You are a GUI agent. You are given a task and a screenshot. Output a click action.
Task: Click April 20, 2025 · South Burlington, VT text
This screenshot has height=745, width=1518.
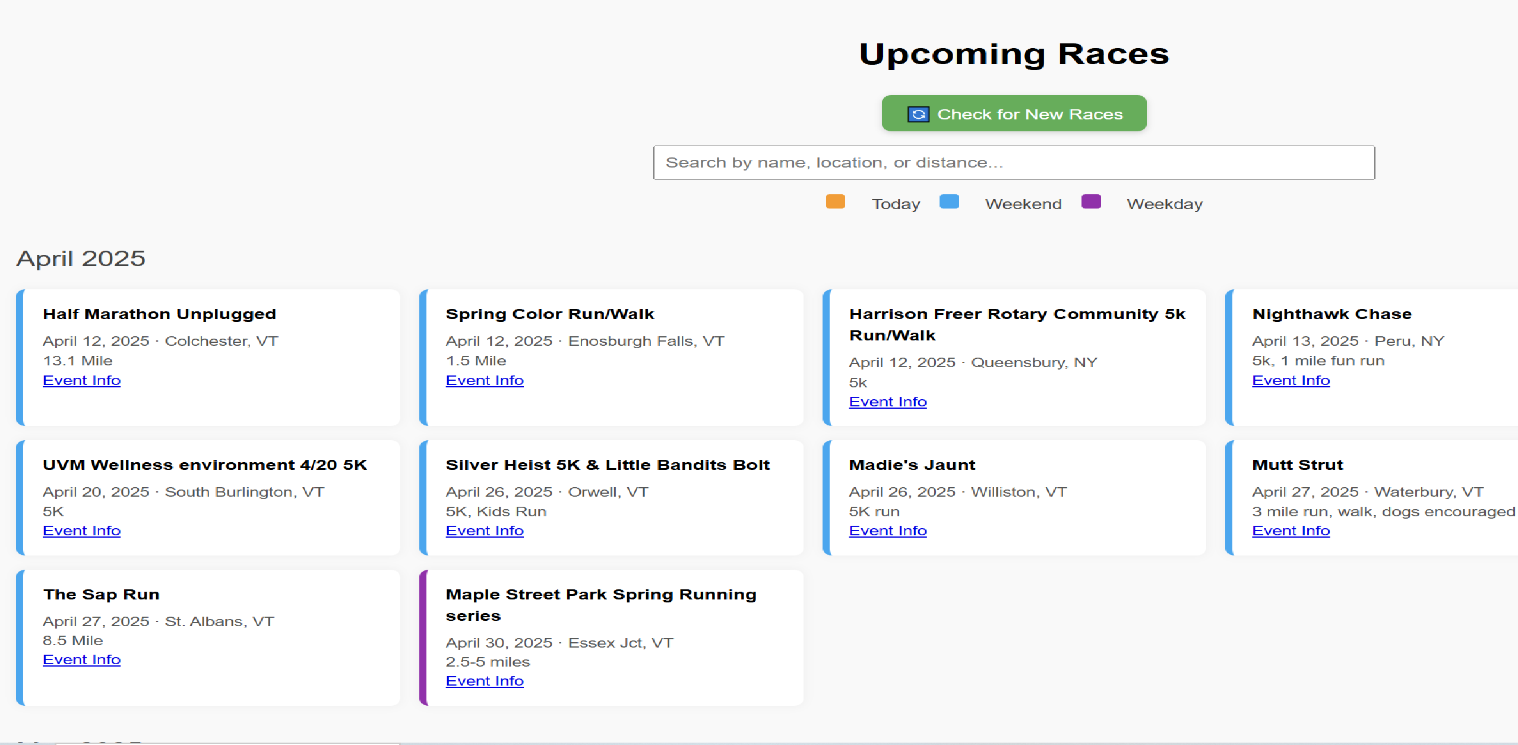tap(184, 492)
